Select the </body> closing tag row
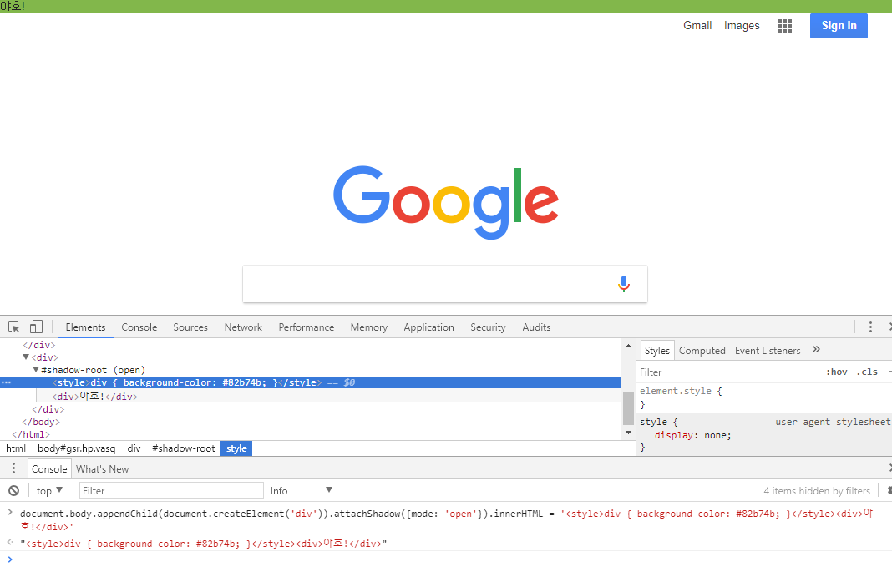Screen dimensions: 892x567 tap(41, 422)
